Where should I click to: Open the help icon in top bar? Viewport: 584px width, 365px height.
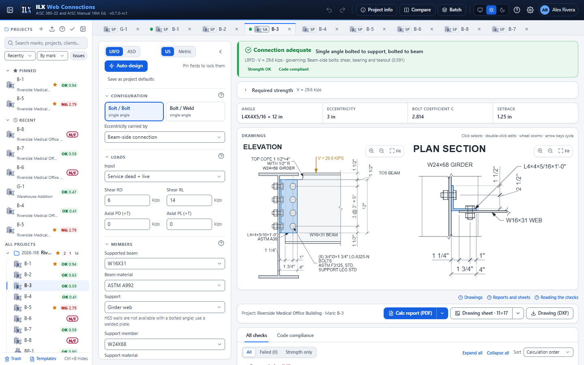tap(517, 10)
